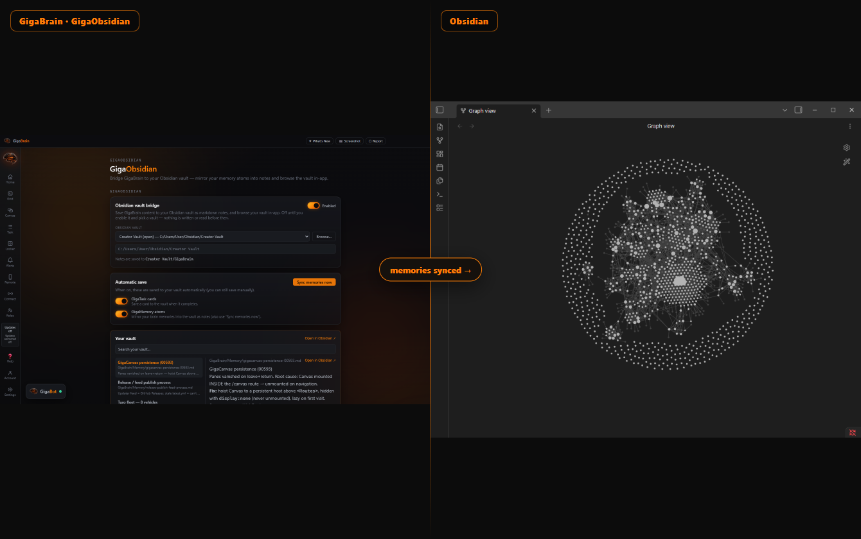Open Remote in GigaBrain sidebar

point(10,278)
